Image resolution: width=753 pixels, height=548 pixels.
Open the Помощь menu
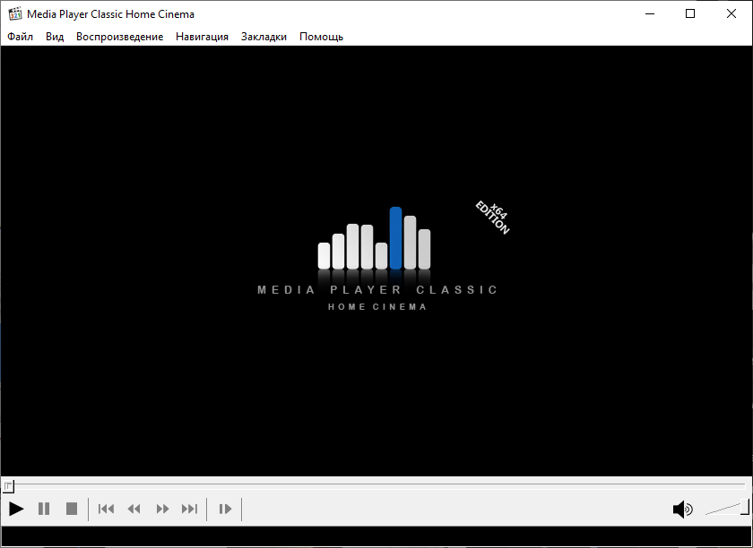click(321, 37)
